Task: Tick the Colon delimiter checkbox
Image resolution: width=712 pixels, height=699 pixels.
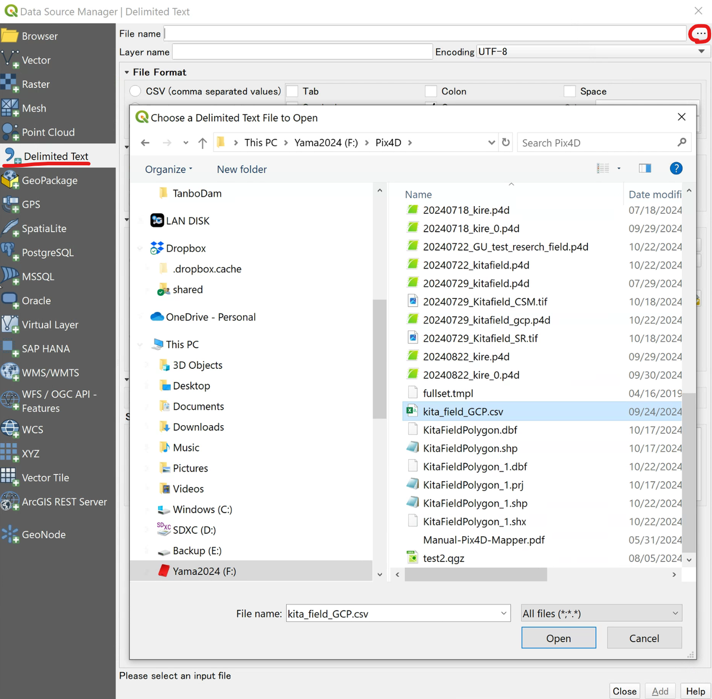Action: (x=431, y=91)
